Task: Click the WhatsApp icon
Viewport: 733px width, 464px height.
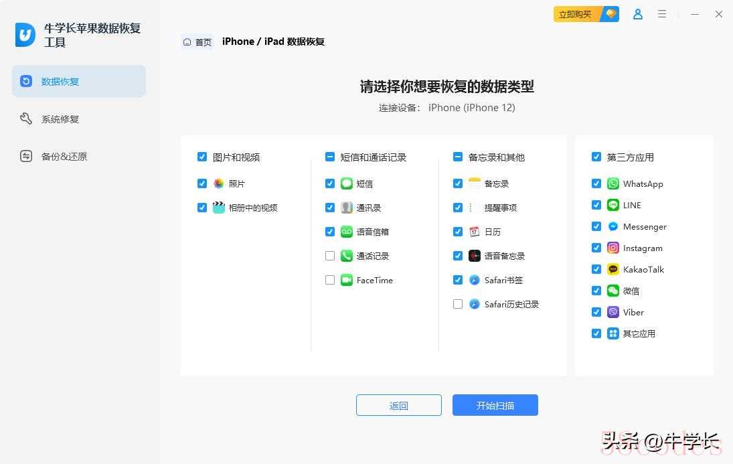Action: click(x=613, y=183)
